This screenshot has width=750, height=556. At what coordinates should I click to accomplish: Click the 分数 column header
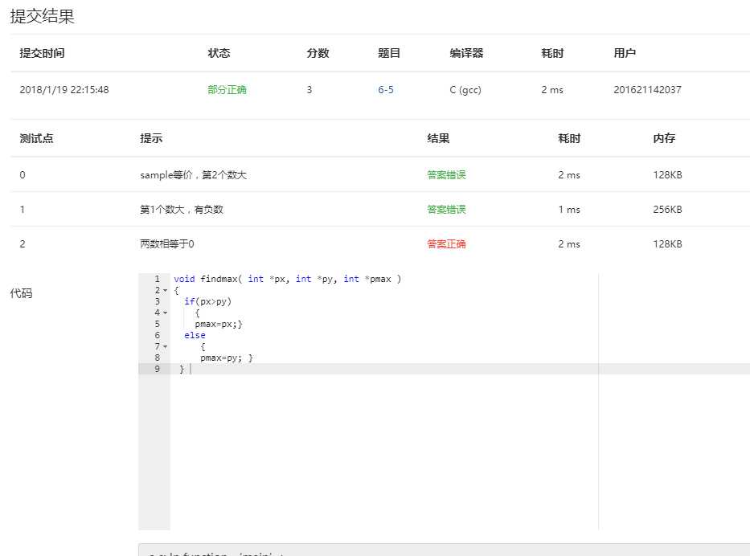tap(318, 53)
